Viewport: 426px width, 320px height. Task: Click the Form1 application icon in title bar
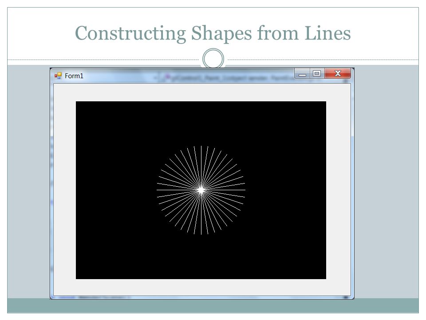[x=58, y=76]
